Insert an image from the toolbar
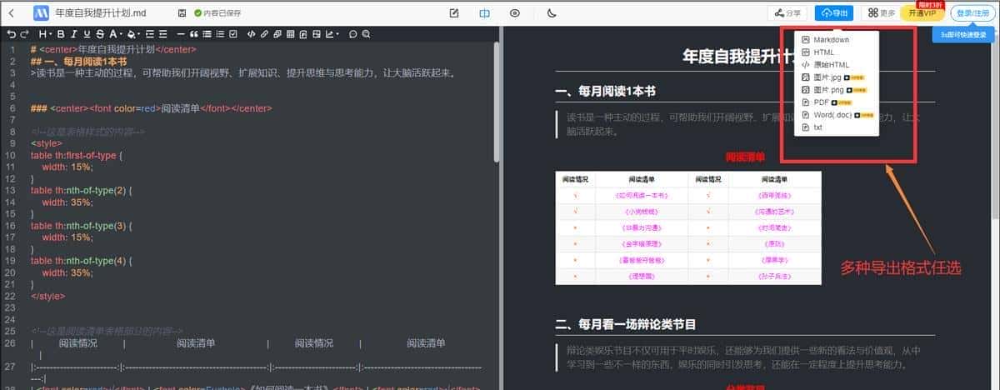The image size is (1000, 390). coord(317,34)
